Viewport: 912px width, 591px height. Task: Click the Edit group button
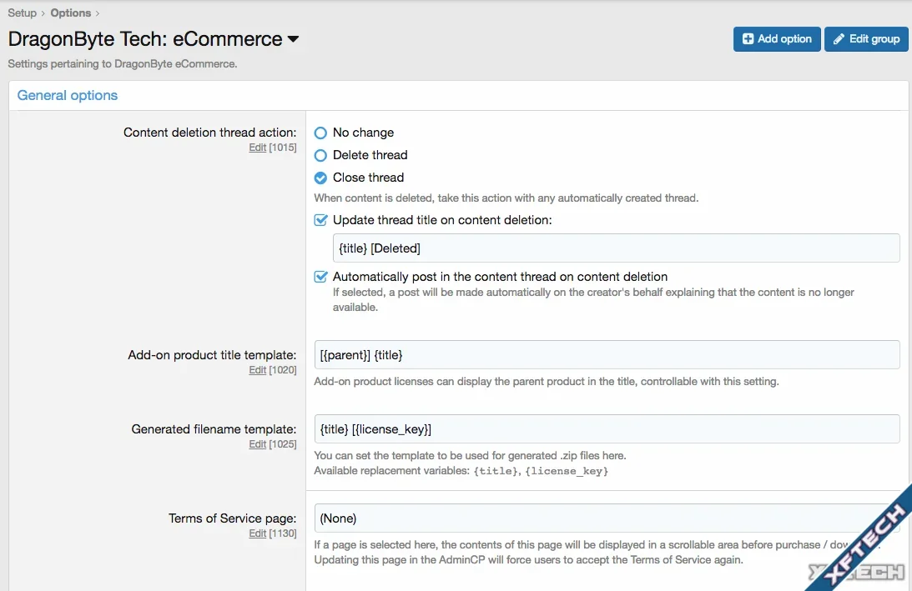866,39
